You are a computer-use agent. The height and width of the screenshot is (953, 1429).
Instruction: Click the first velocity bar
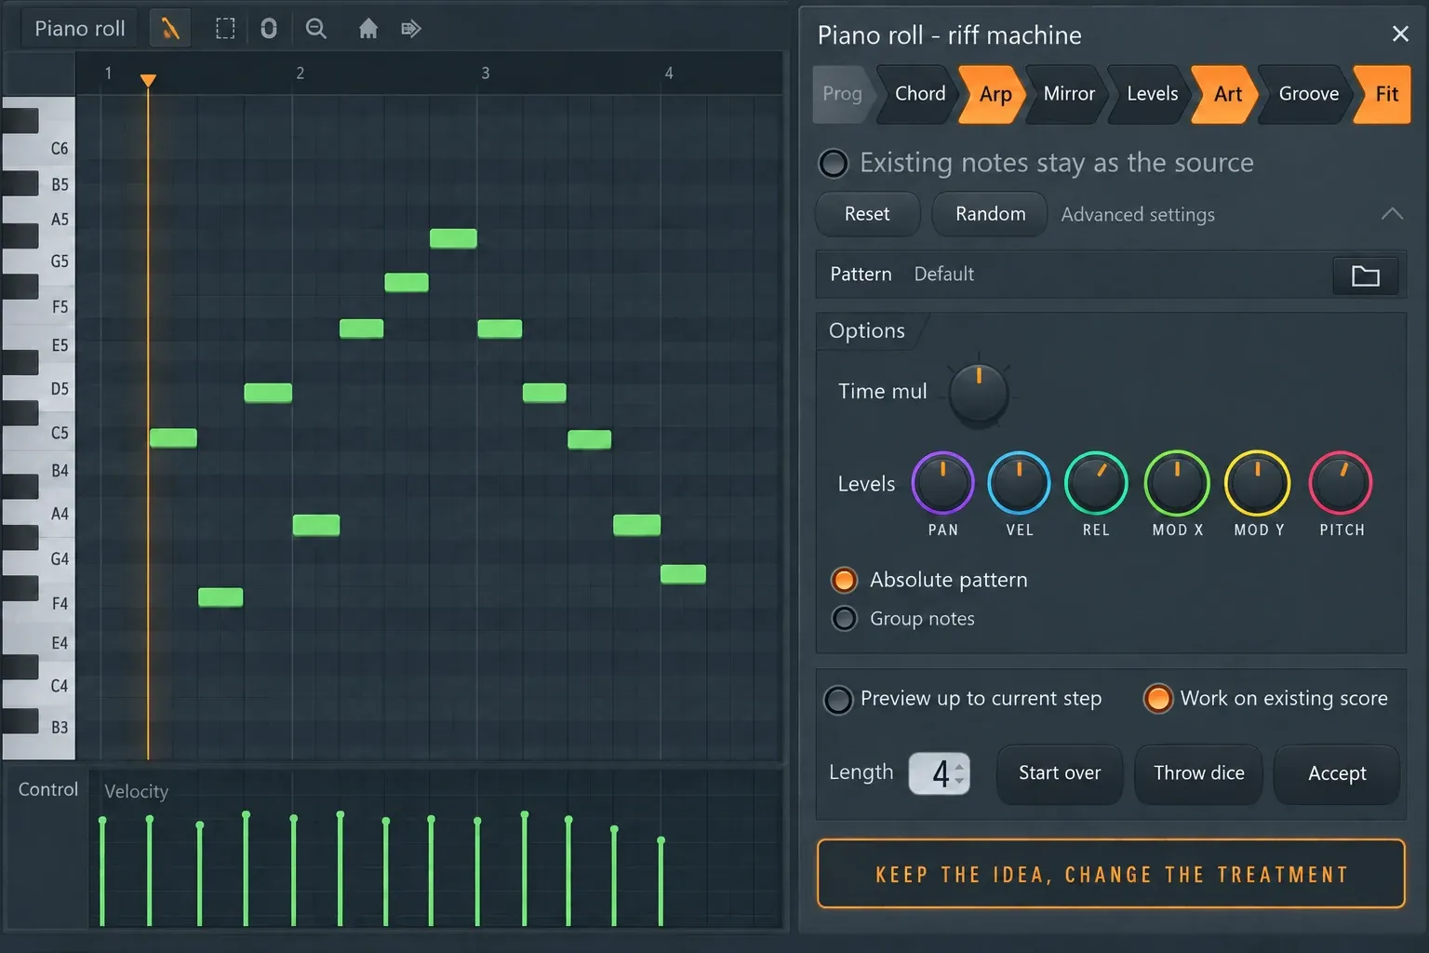point(102,872)
